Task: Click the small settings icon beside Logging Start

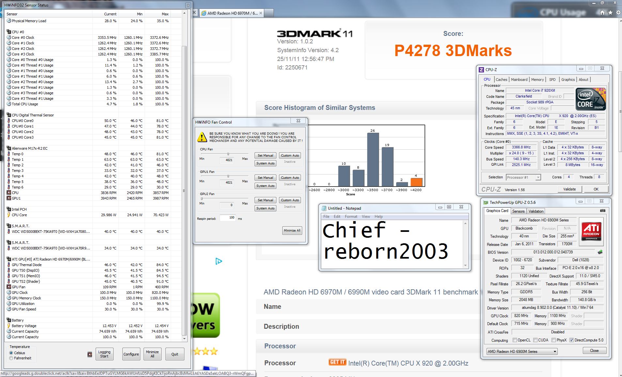Action: 90,354
